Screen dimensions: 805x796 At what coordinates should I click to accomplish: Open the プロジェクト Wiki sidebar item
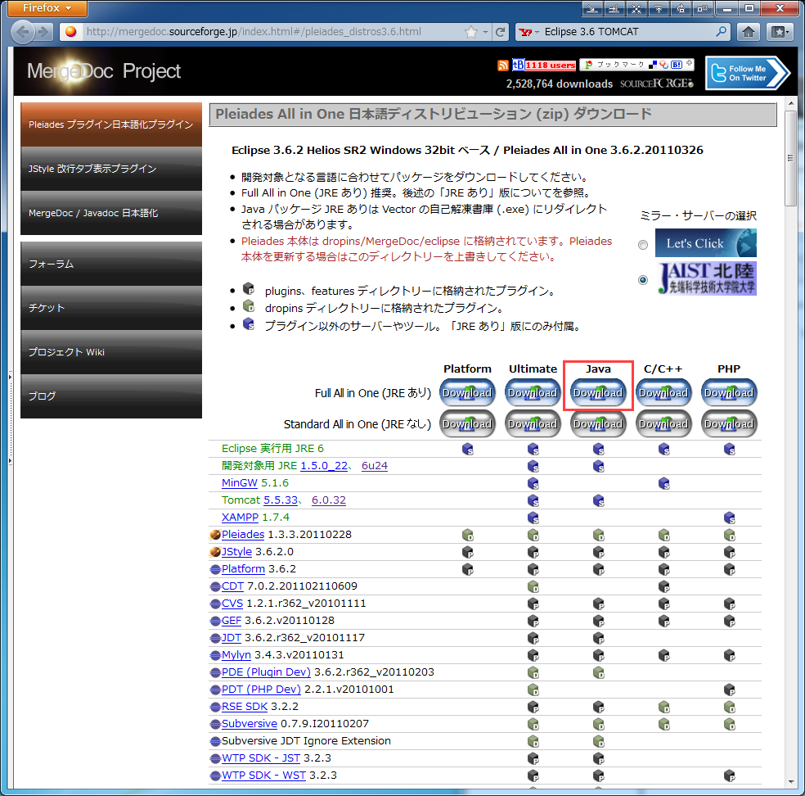tap(111, 352)
